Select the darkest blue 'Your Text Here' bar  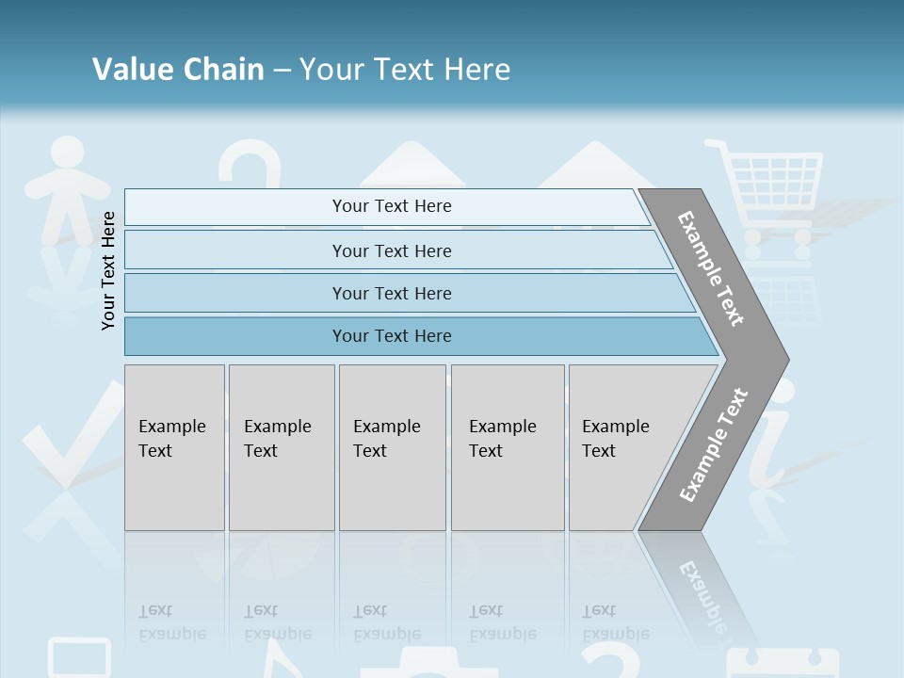[x=391, y=336]
